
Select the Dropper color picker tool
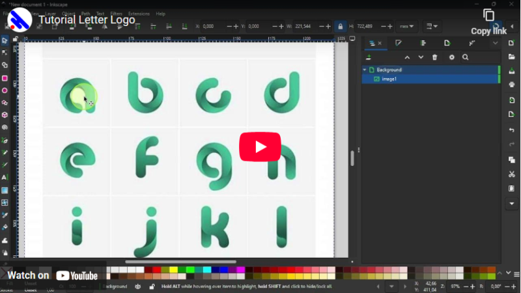click(5, 215)
